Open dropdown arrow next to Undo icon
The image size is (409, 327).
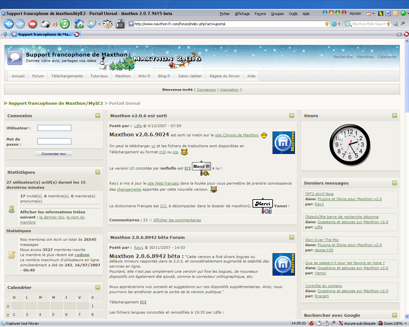pos(99,24)
